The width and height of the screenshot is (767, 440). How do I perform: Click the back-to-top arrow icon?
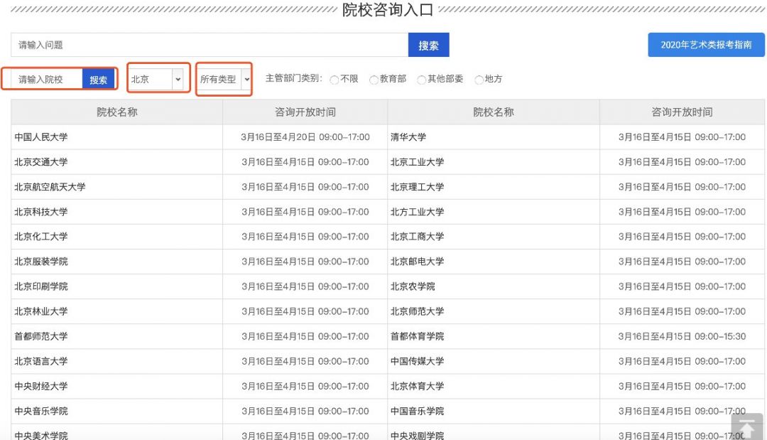(x=747, y=426)
